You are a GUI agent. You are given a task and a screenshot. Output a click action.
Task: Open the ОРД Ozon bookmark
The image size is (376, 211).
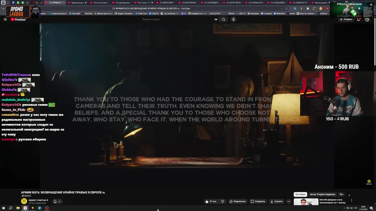[142, 13]
